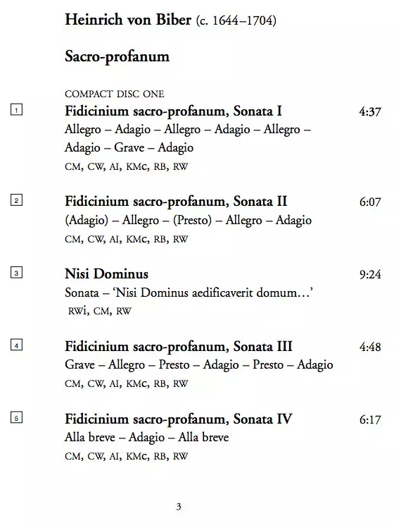Viewport: 394px width, 523px height.
Task: Click the track 2 number box
Action: pos(16,200)
